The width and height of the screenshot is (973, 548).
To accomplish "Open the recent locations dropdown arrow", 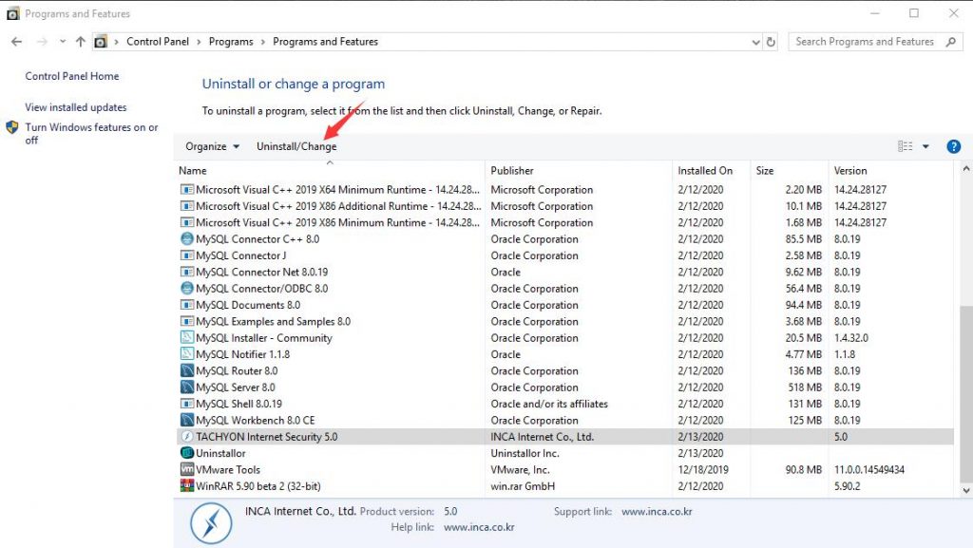I will 63,42.
